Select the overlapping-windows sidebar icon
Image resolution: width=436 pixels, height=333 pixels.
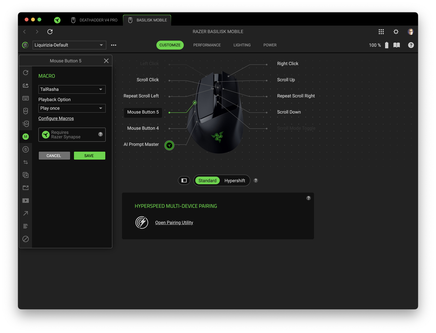[26, 175]
